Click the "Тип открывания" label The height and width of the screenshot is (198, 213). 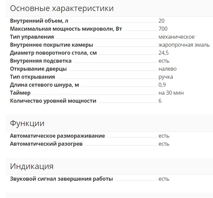pos(31,77)
